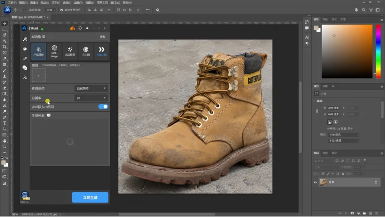Open the 白底精修 type dropdown
Screen dimensions: 385x217
click(91, 88)
